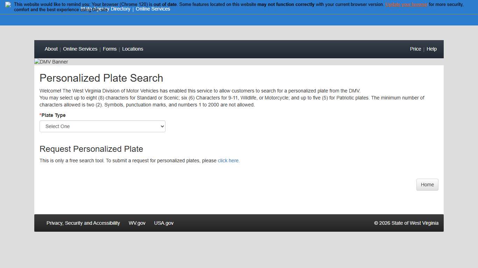This screenshot has height=268, width=478.
Task: Go to the About menu item
Action: click(x=51, y=49)
